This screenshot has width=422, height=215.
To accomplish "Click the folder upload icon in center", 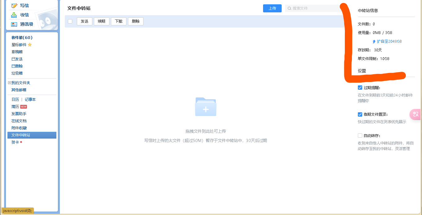I will [x=206, y=107].
